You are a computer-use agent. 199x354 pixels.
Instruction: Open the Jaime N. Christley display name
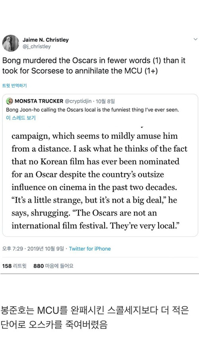45,40
